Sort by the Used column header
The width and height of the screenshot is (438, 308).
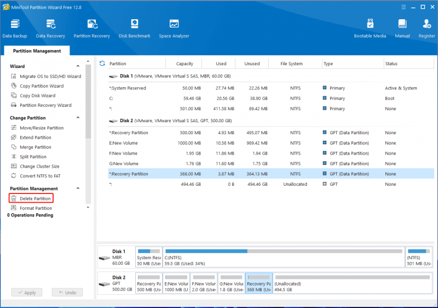point(218,64)
